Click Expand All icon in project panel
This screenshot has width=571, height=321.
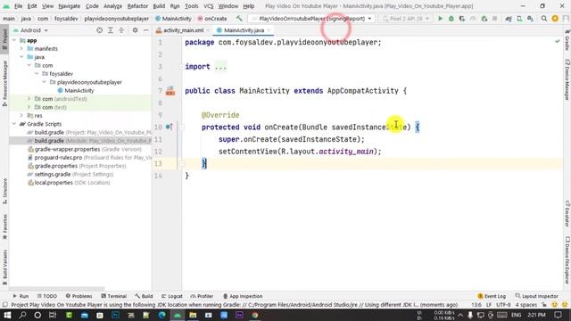[x=111, y=30]
